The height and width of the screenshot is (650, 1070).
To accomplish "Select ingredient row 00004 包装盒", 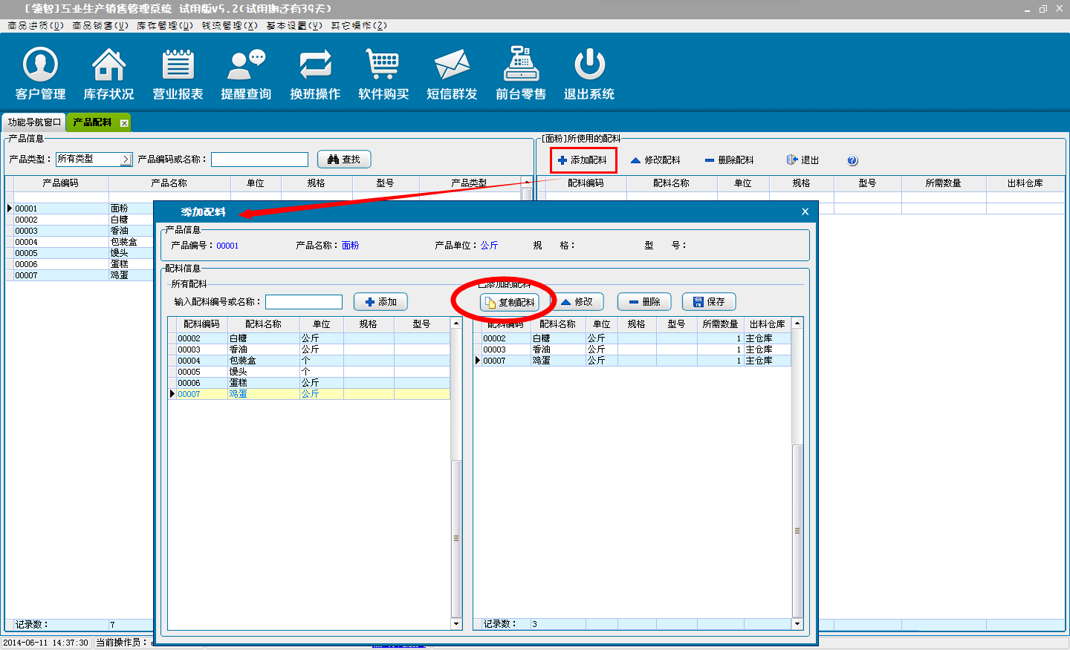I will coord(241,361).
